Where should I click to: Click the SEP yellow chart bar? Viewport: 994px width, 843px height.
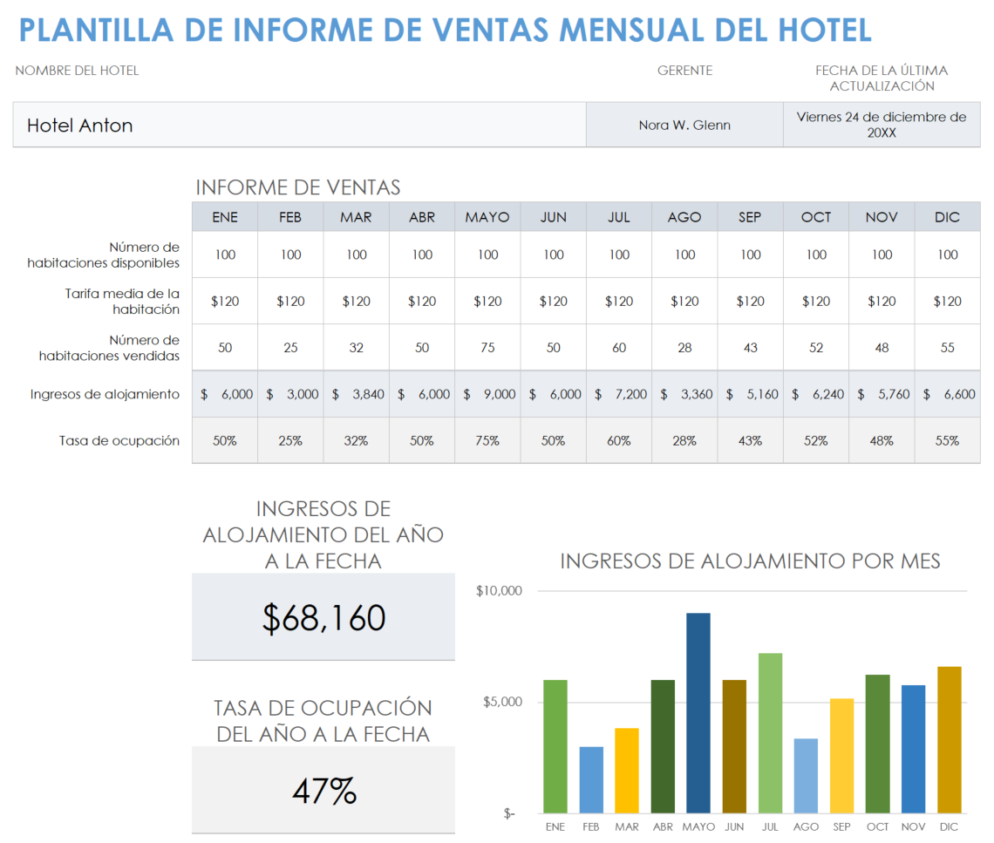point(842,754)
